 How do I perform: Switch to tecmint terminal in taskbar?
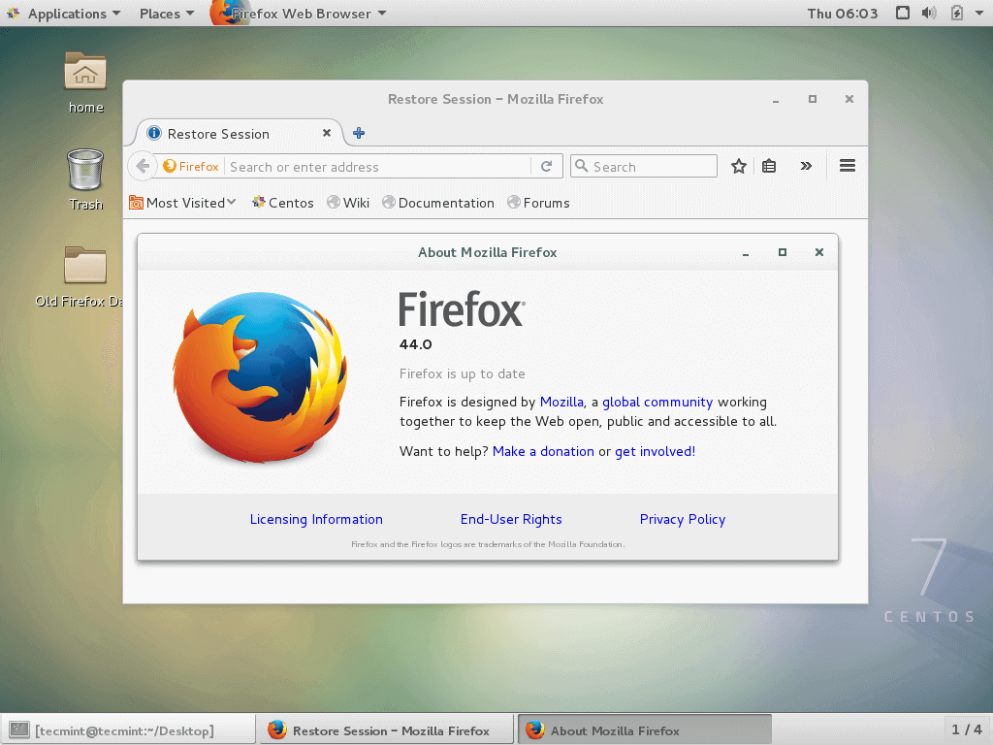(x=129, y=730)
